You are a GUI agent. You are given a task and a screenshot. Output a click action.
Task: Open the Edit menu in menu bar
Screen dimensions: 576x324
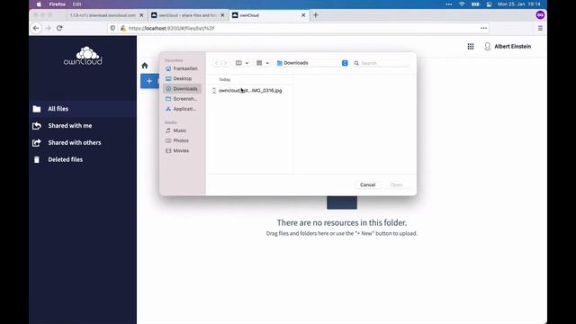(76, 4)
